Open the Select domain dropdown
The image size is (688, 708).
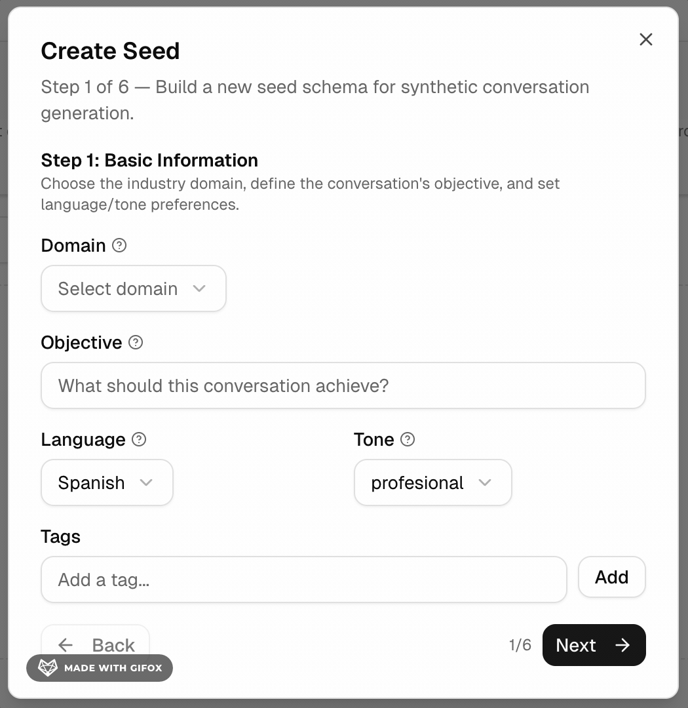coord(134,288)
